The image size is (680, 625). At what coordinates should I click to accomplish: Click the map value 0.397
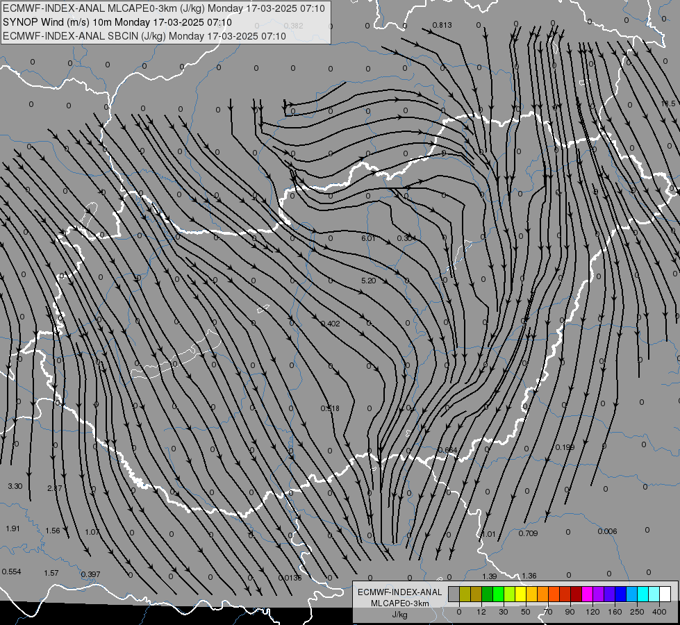pyautogui.click(x=90, y=574)
